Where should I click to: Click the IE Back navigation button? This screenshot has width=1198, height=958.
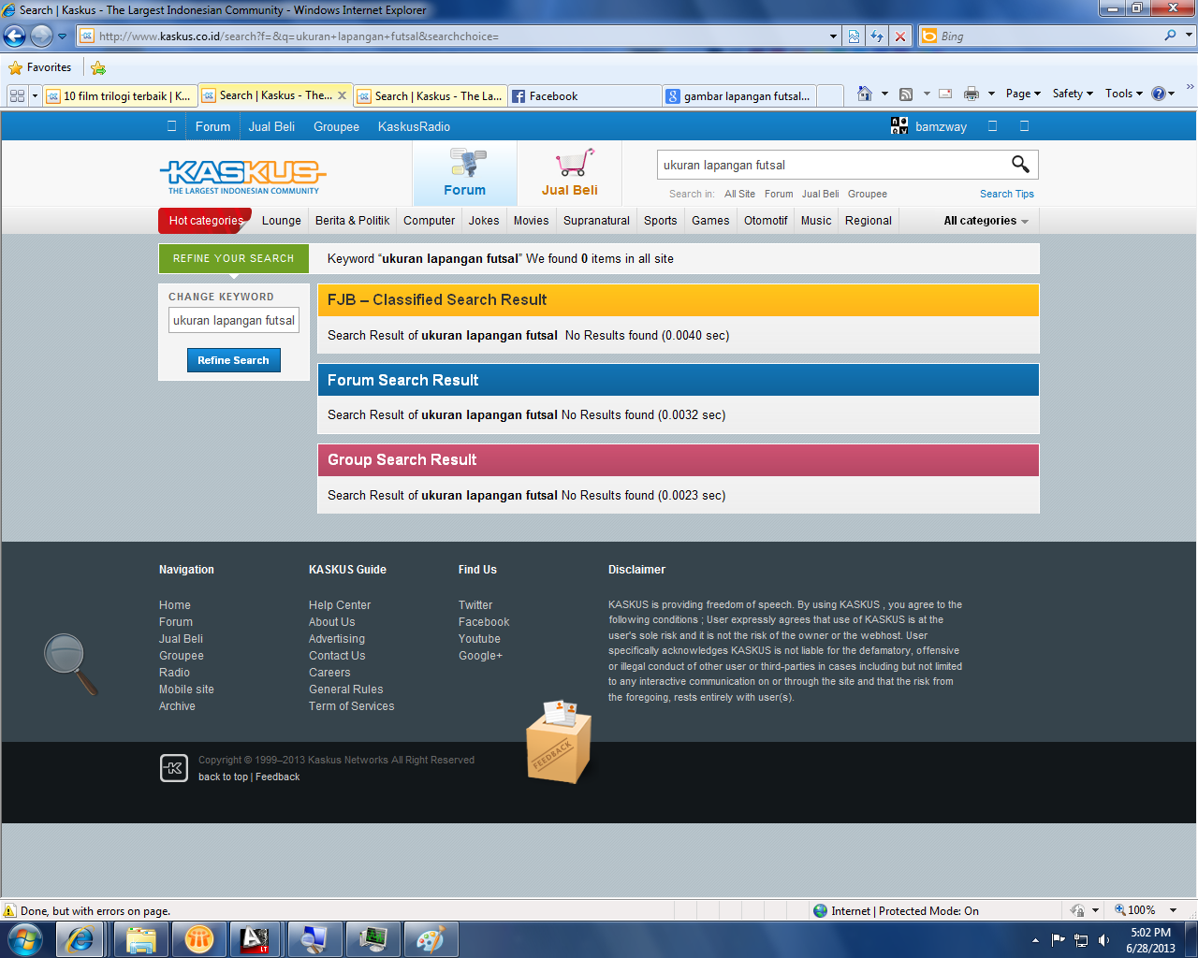pyautogui.click(x=15, y=36)
